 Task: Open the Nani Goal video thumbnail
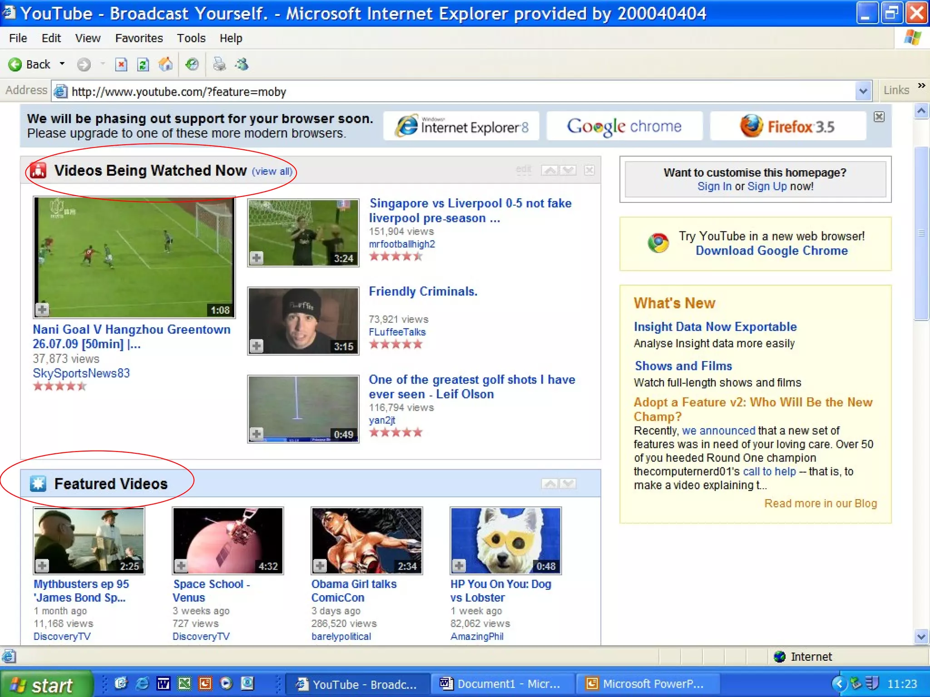point(134,257)
